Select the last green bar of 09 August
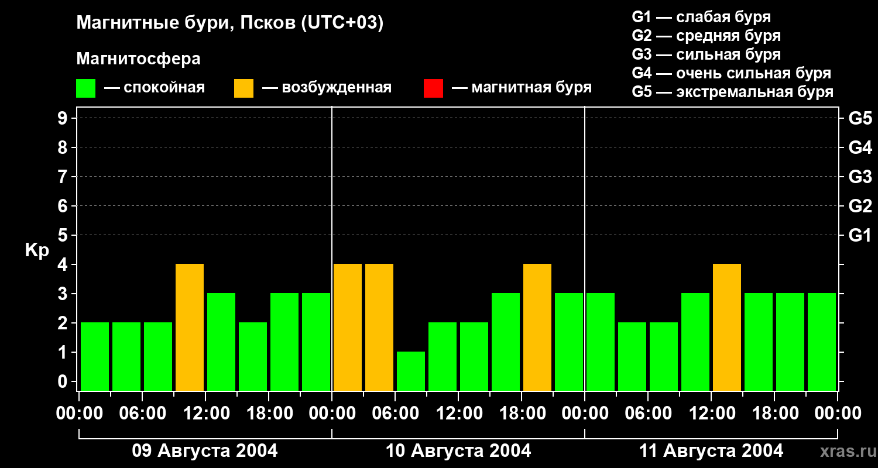The image size is (878, 468). point(316,342)
